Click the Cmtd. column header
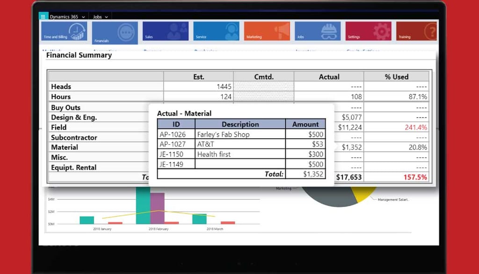The height and width of the screenshot is (274, 479). (264, 77)
